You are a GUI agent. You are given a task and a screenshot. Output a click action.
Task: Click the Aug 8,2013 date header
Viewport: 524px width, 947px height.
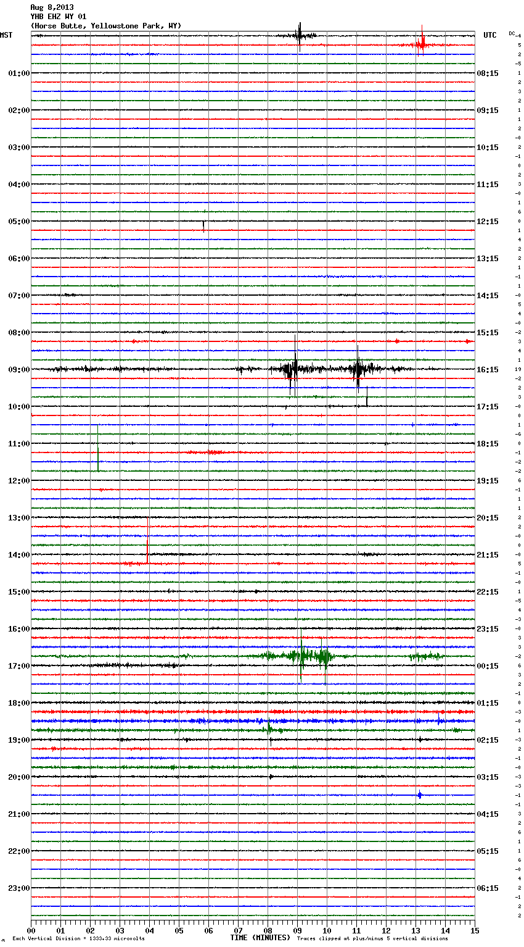(x=52, y=7)
